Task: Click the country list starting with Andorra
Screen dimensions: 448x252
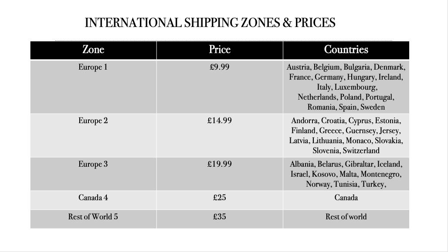Action: click(x=346, y=135)
